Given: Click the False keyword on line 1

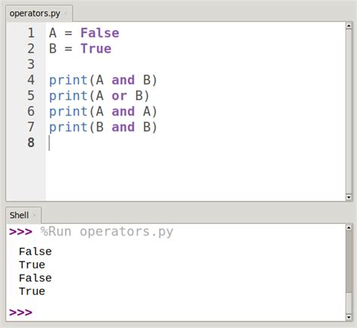Looking at the screenshot, I should coord(99,33).
